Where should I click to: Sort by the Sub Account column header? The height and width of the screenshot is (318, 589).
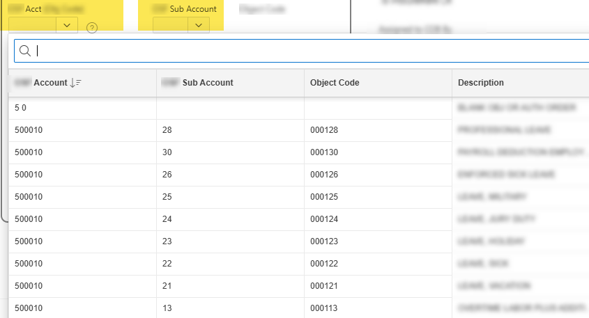pos(207,83)
